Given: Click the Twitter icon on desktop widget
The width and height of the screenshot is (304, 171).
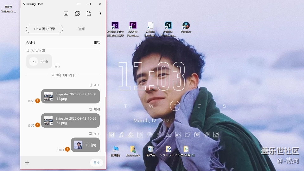Looking at the screenshot, I should tap(187, 135).
